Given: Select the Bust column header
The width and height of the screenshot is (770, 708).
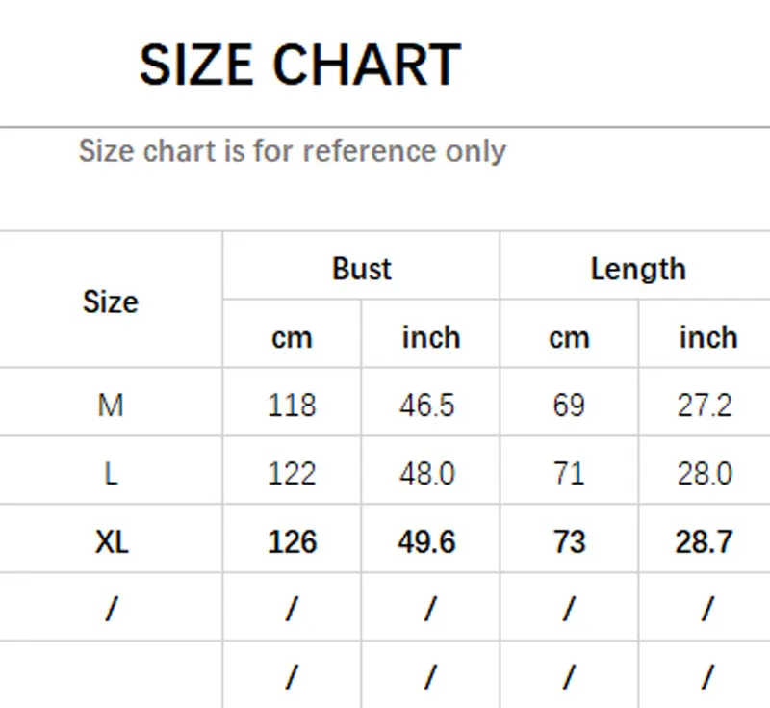Looking at the screenshot, I should coord(362,268).
